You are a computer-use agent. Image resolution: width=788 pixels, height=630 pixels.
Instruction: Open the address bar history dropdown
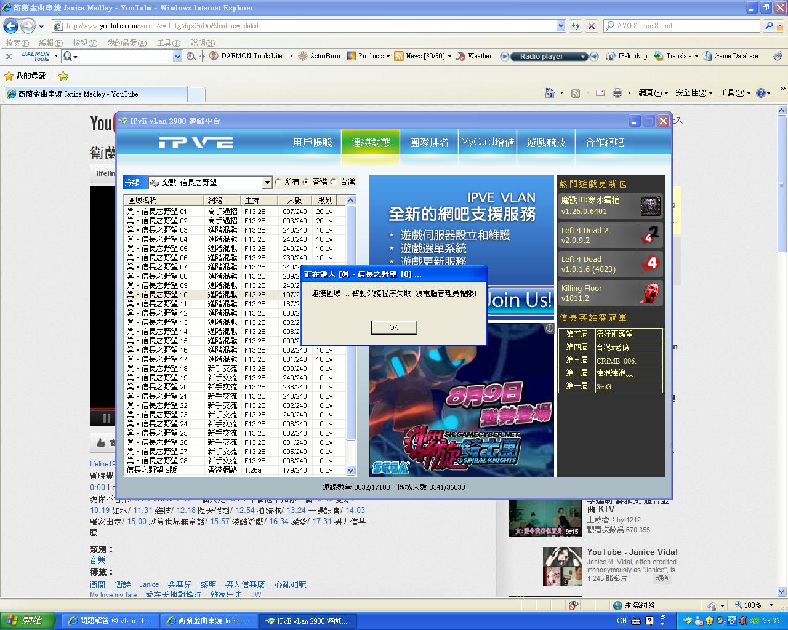[561, 26]
